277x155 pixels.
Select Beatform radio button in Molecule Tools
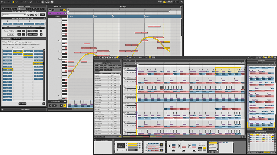pos(200,144)
